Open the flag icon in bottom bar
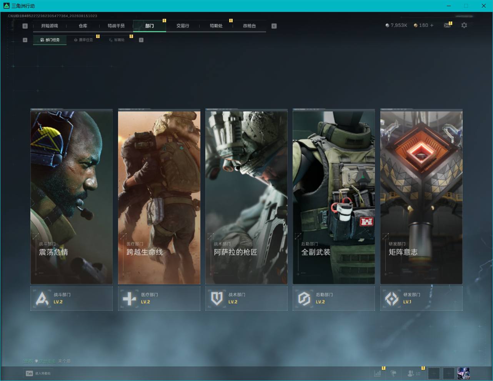493x381 pixels. 393,373
